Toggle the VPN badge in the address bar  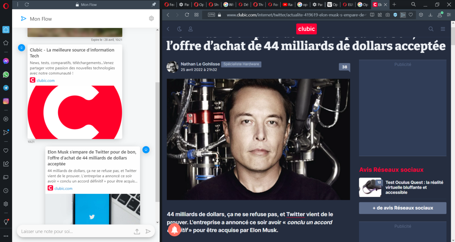point(211,15)
